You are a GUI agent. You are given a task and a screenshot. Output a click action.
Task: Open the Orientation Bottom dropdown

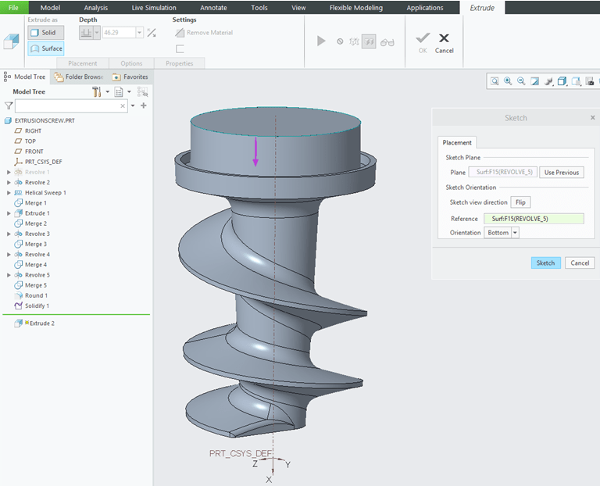point(515,233)
